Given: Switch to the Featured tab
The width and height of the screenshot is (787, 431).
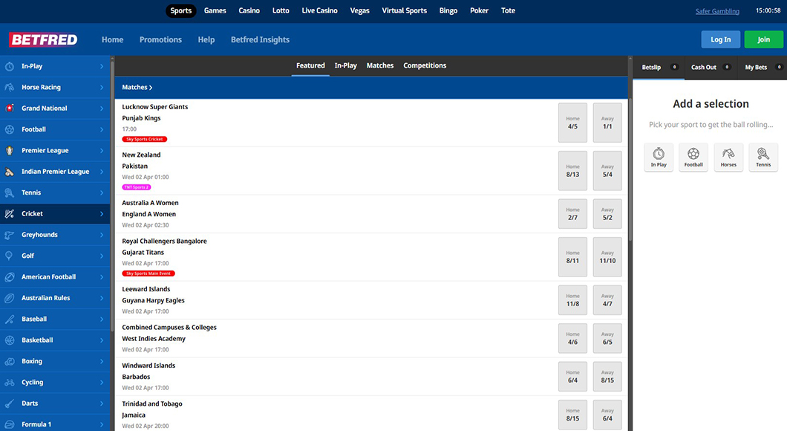Looking at the screenshot, I should coord(310,66).
